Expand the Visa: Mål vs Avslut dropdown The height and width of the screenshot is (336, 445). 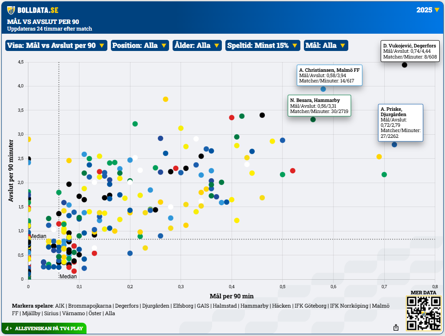click(x=56, y=45)
